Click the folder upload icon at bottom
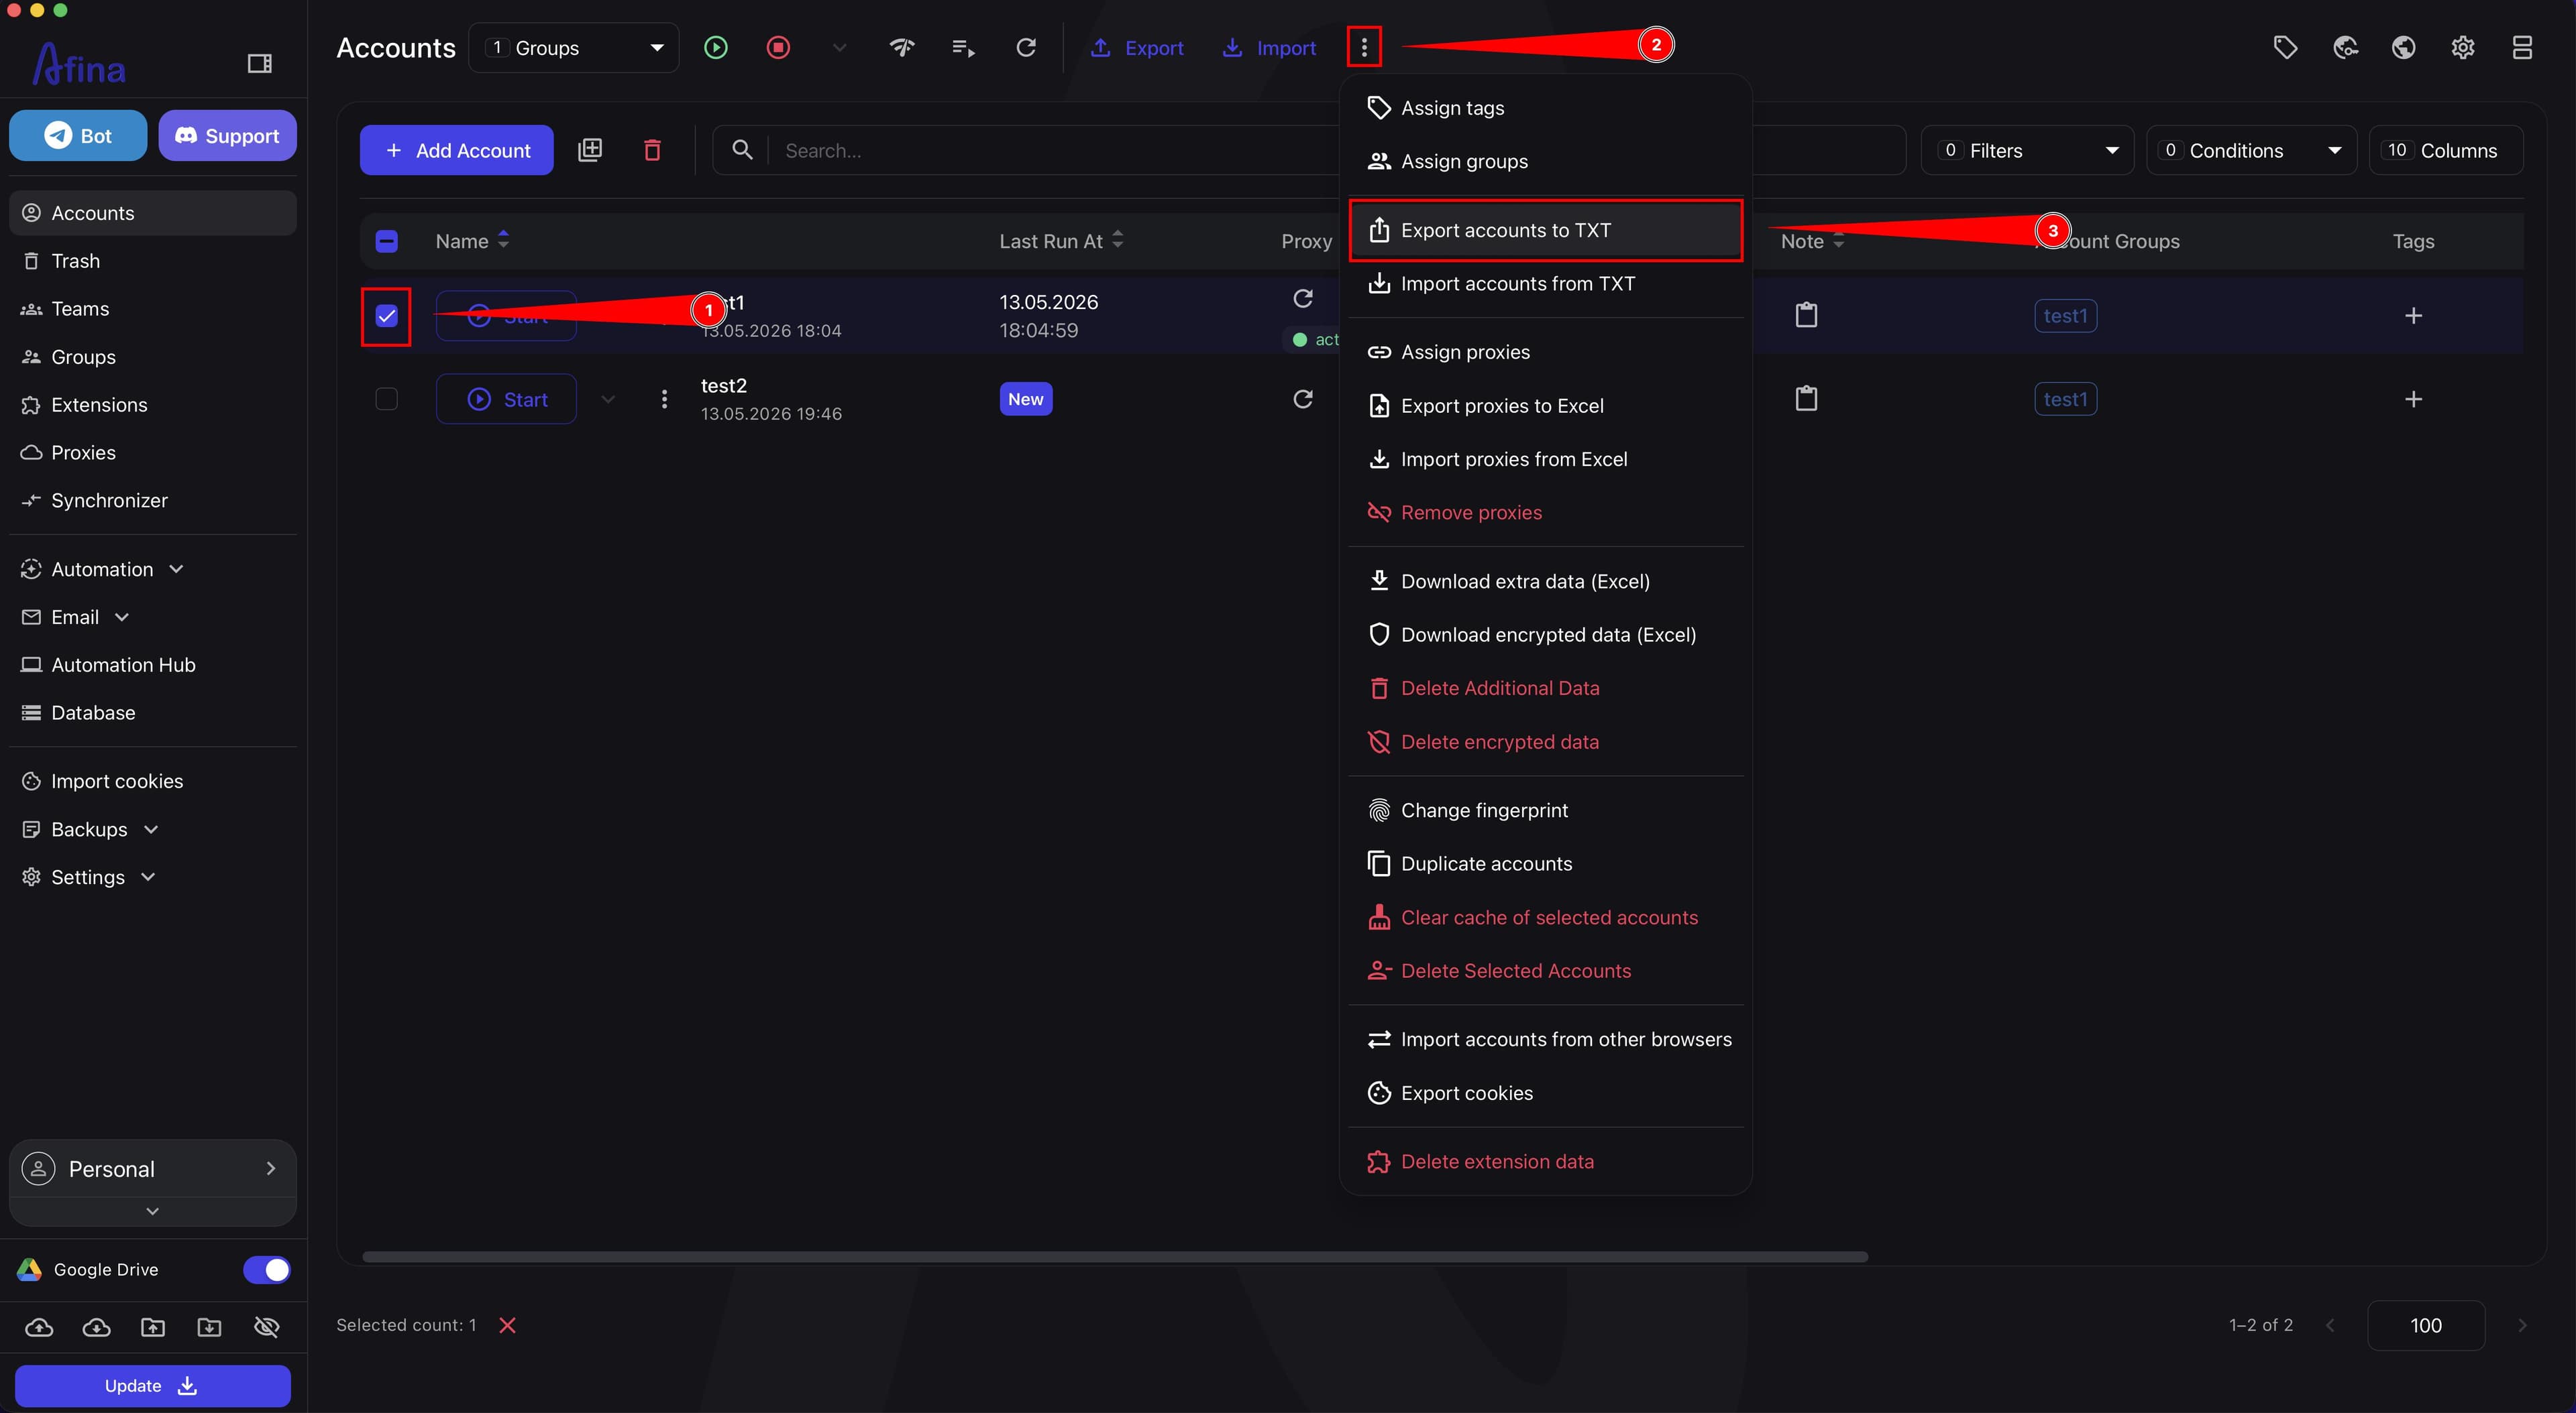 tap(153, 1327)
